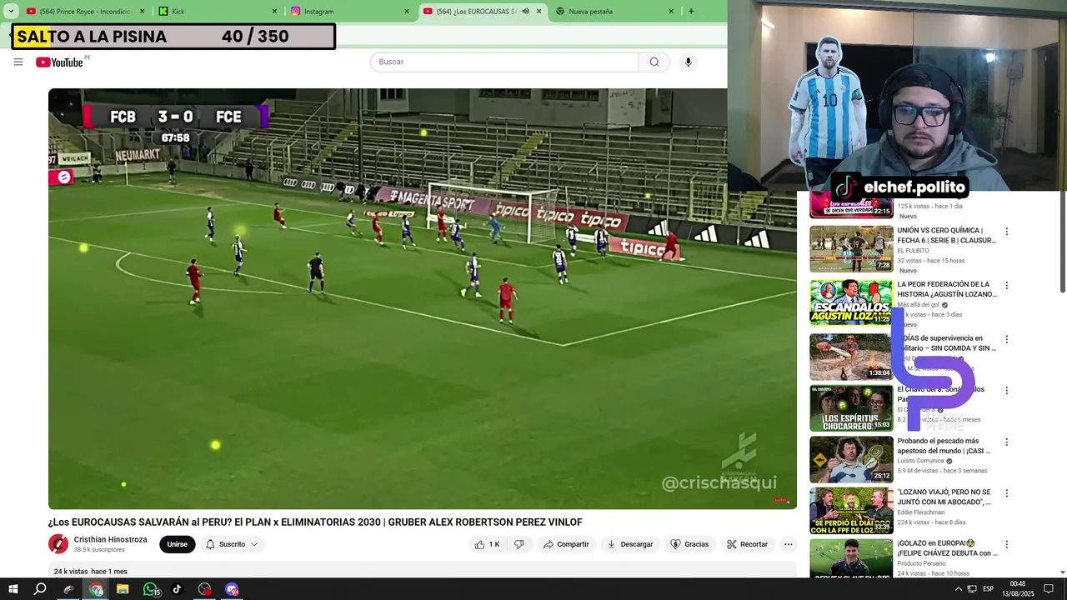Open the tab search dropdown arrow
Image resolution: width=1067 pixels, height=600 pixels.
(11, 12)
